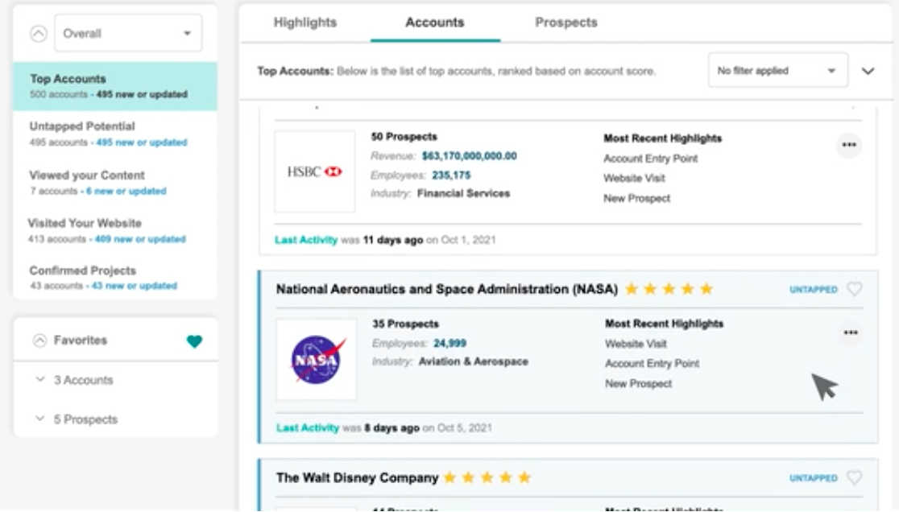
Task: Switch to the Prospects tab
Action: (x=565, y=23)
